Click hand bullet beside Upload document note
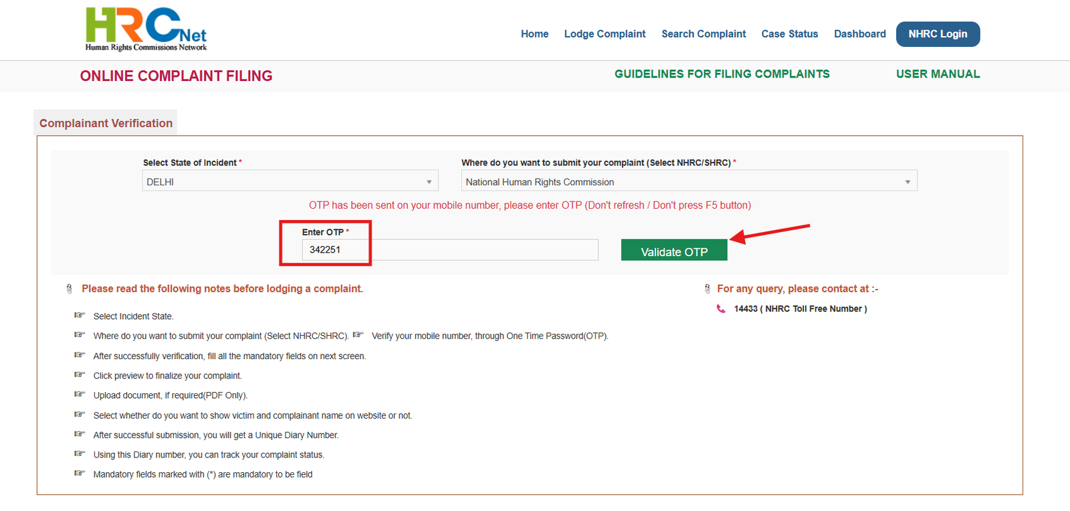The height and width of the screenshot is (511, 1070). coord(80,395)
